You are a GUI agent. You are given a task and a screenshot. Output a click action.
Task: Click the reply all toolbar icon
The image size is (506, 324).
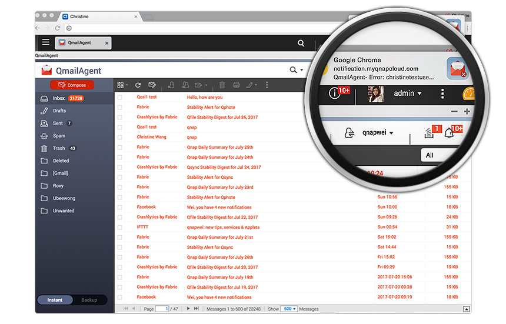click(x=185, y=85)
